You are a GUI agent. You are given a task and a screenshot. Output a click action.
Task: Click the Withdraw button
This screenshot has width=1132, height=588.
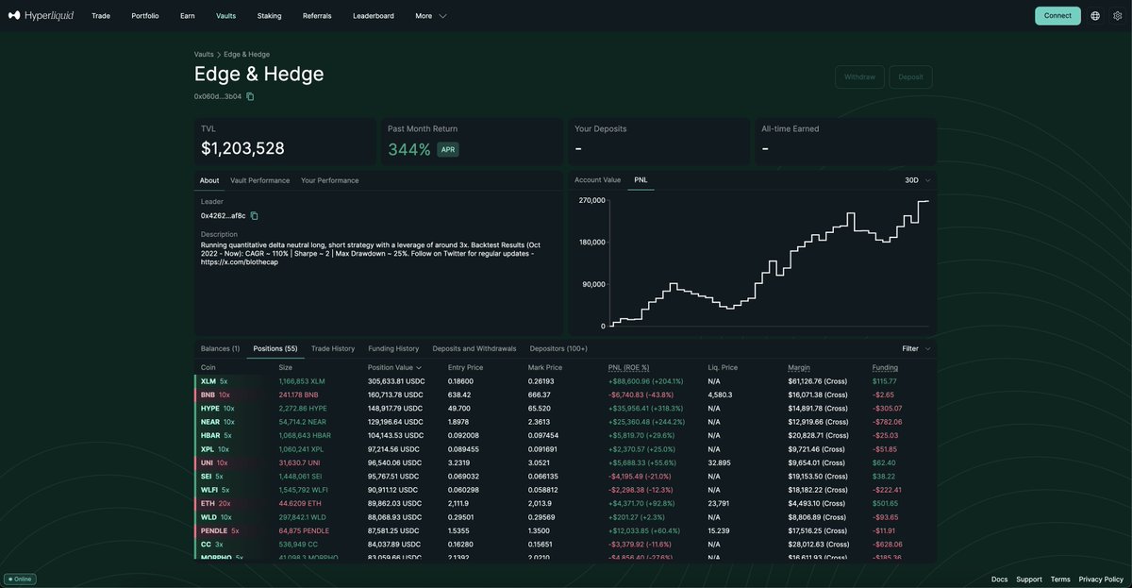pyautogui.click(x=859, y=77)
